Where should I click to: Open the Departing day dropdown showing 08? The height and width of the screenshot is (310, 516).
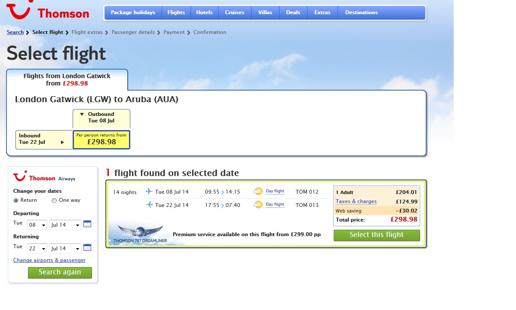[37, 225]
